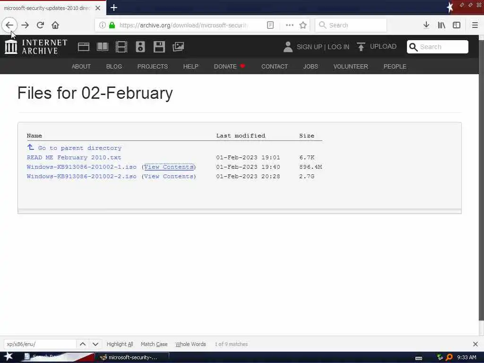Open the PEOPLE menu item
This screenshot has width=484, height=363.
pyautogui.click(x=395, y=66)
